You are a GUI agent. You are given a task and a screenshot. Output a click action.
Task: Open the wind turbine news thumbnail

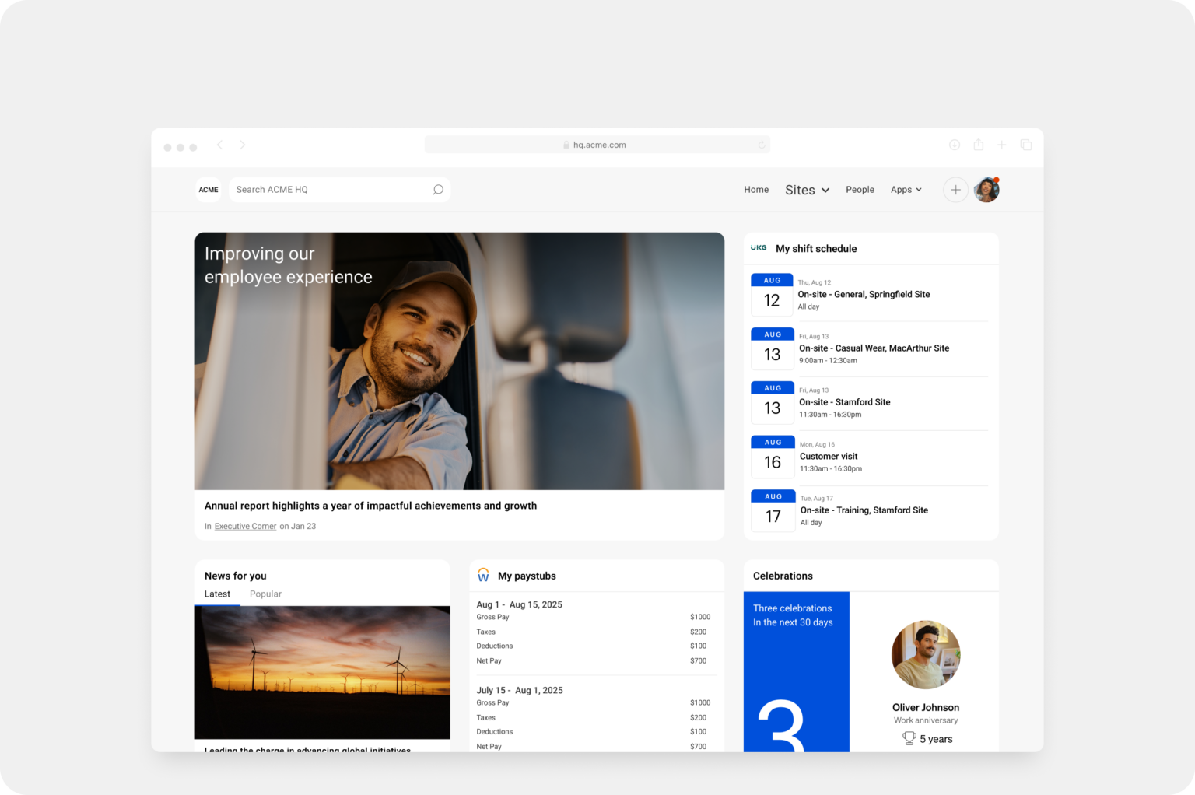click(322, 672)
